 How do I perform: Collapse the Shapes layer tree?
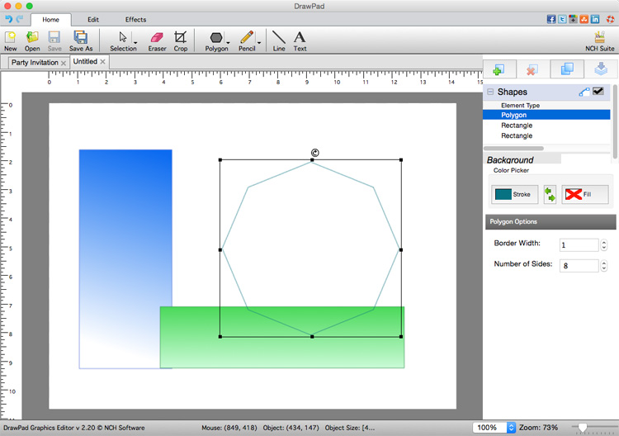(490, 92)
